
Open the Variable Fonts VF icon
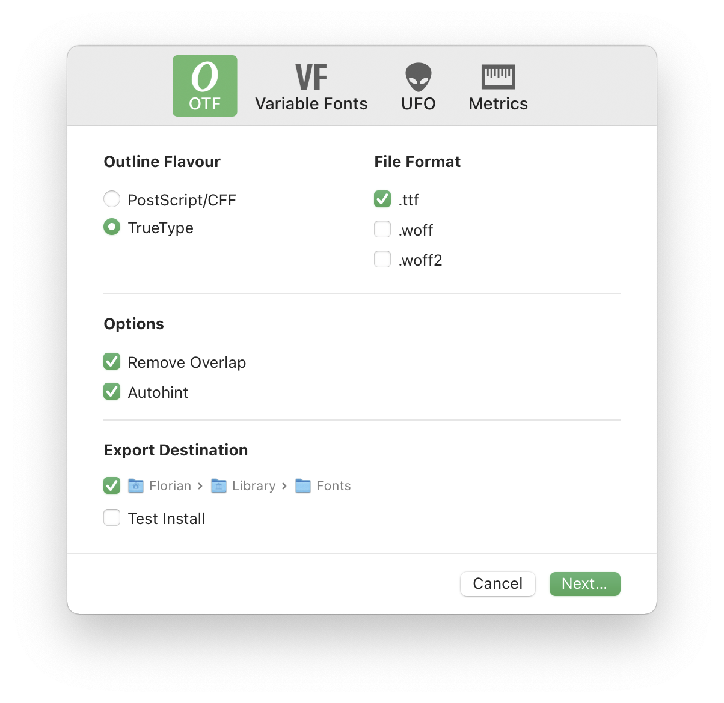[311, 78]
